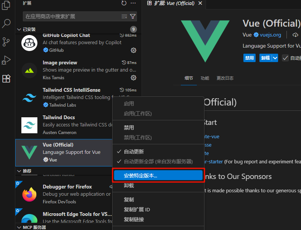The height and width of the screenshot is (230, 301).
Task: Select Debugger for Firefox logo
Action: 29,194
